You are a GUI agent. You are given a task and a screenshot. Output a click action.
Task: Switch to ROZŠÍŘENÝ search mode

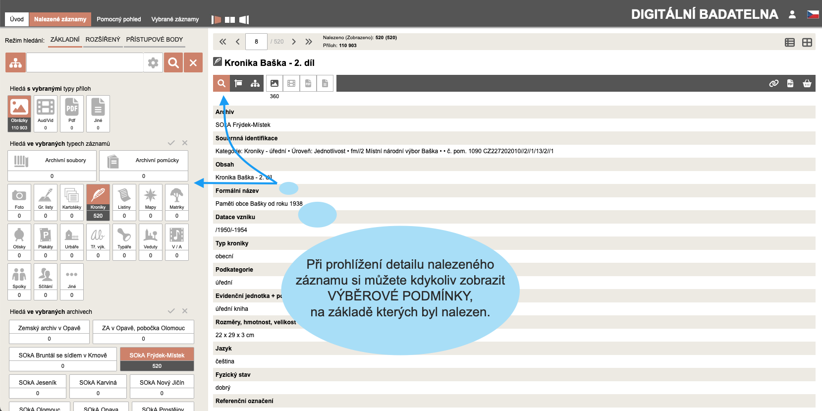pyautogui.click(x=103, y=40)
